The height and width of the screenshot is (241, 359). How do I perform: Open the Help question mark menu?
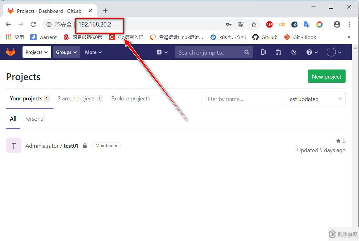coord(312,52)
